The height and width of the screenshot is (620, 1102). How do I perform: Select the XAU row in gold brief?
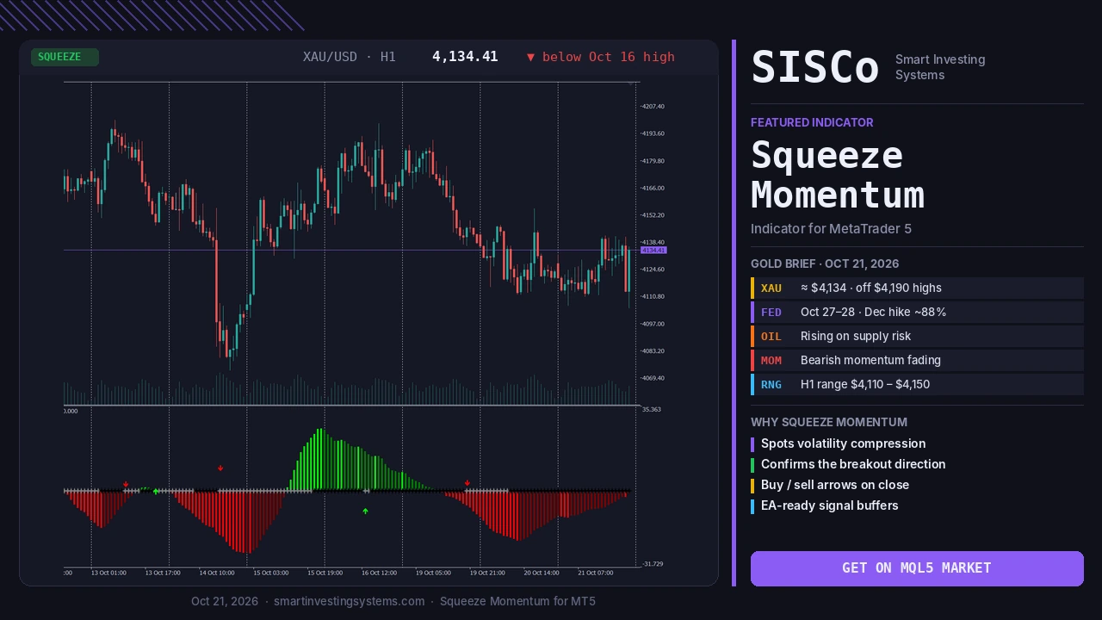917,288
